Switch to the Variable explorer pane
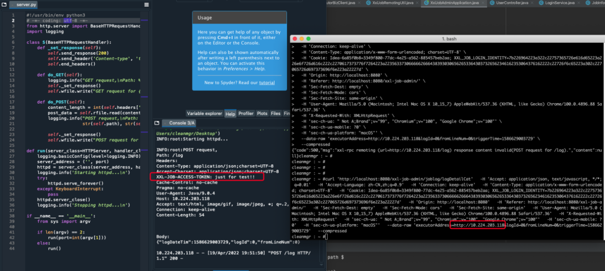The image size is (605, 271). (x=204, y=114)
